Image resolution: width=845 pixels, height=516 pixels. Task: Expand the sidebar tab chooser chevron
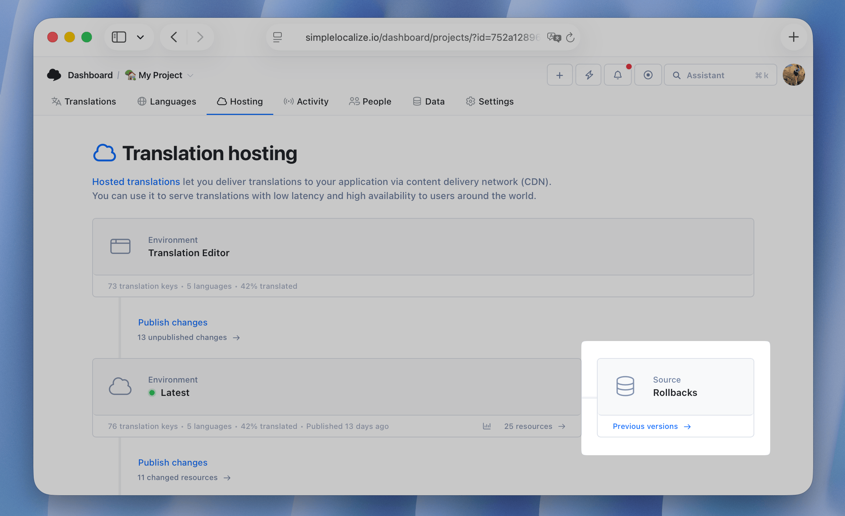[x=140, y=37]
